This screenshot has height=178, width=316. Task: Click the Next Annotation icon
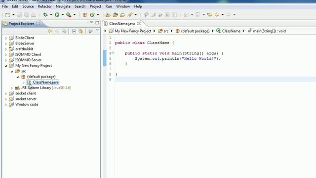pyautogui.click(x=186, y=15)
